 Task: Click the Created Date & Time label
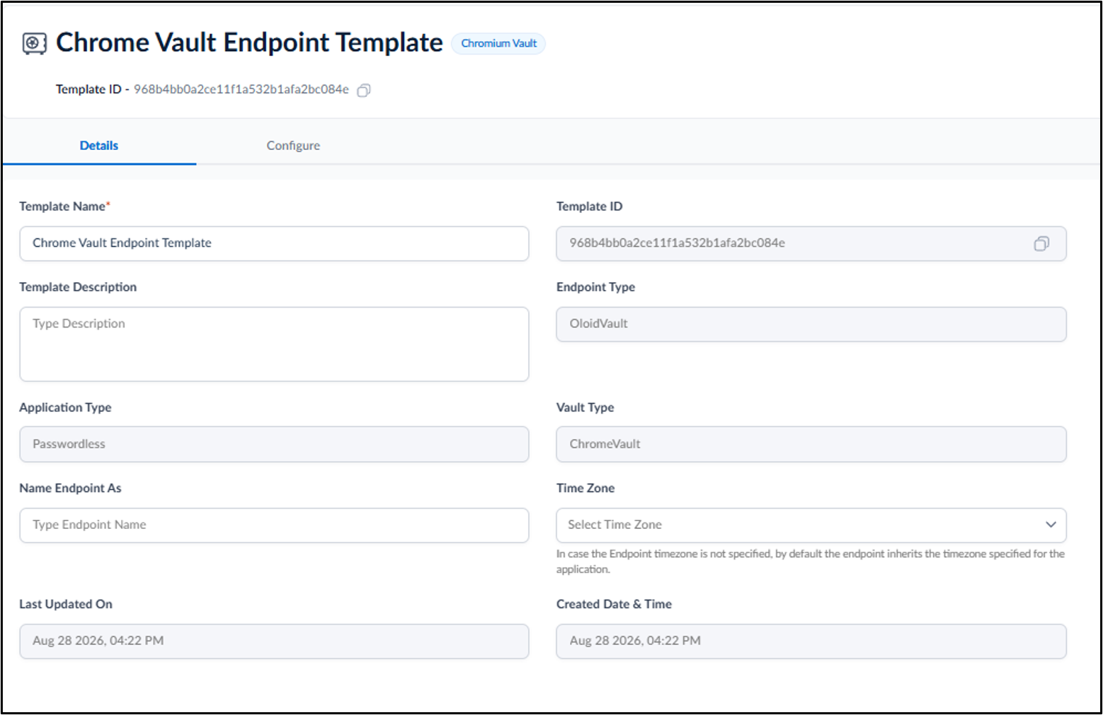pyautogui.click(x=614, y=604)
